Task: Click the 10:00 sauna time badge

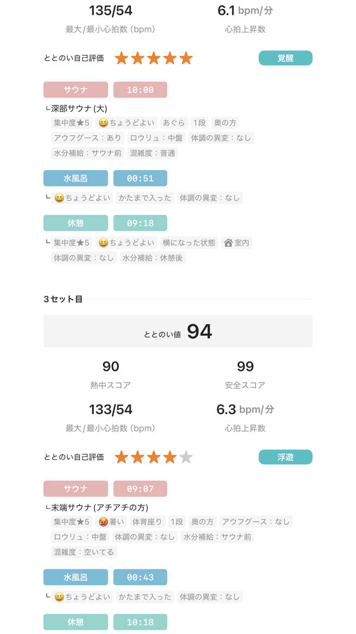Action: tap(140, 90)
